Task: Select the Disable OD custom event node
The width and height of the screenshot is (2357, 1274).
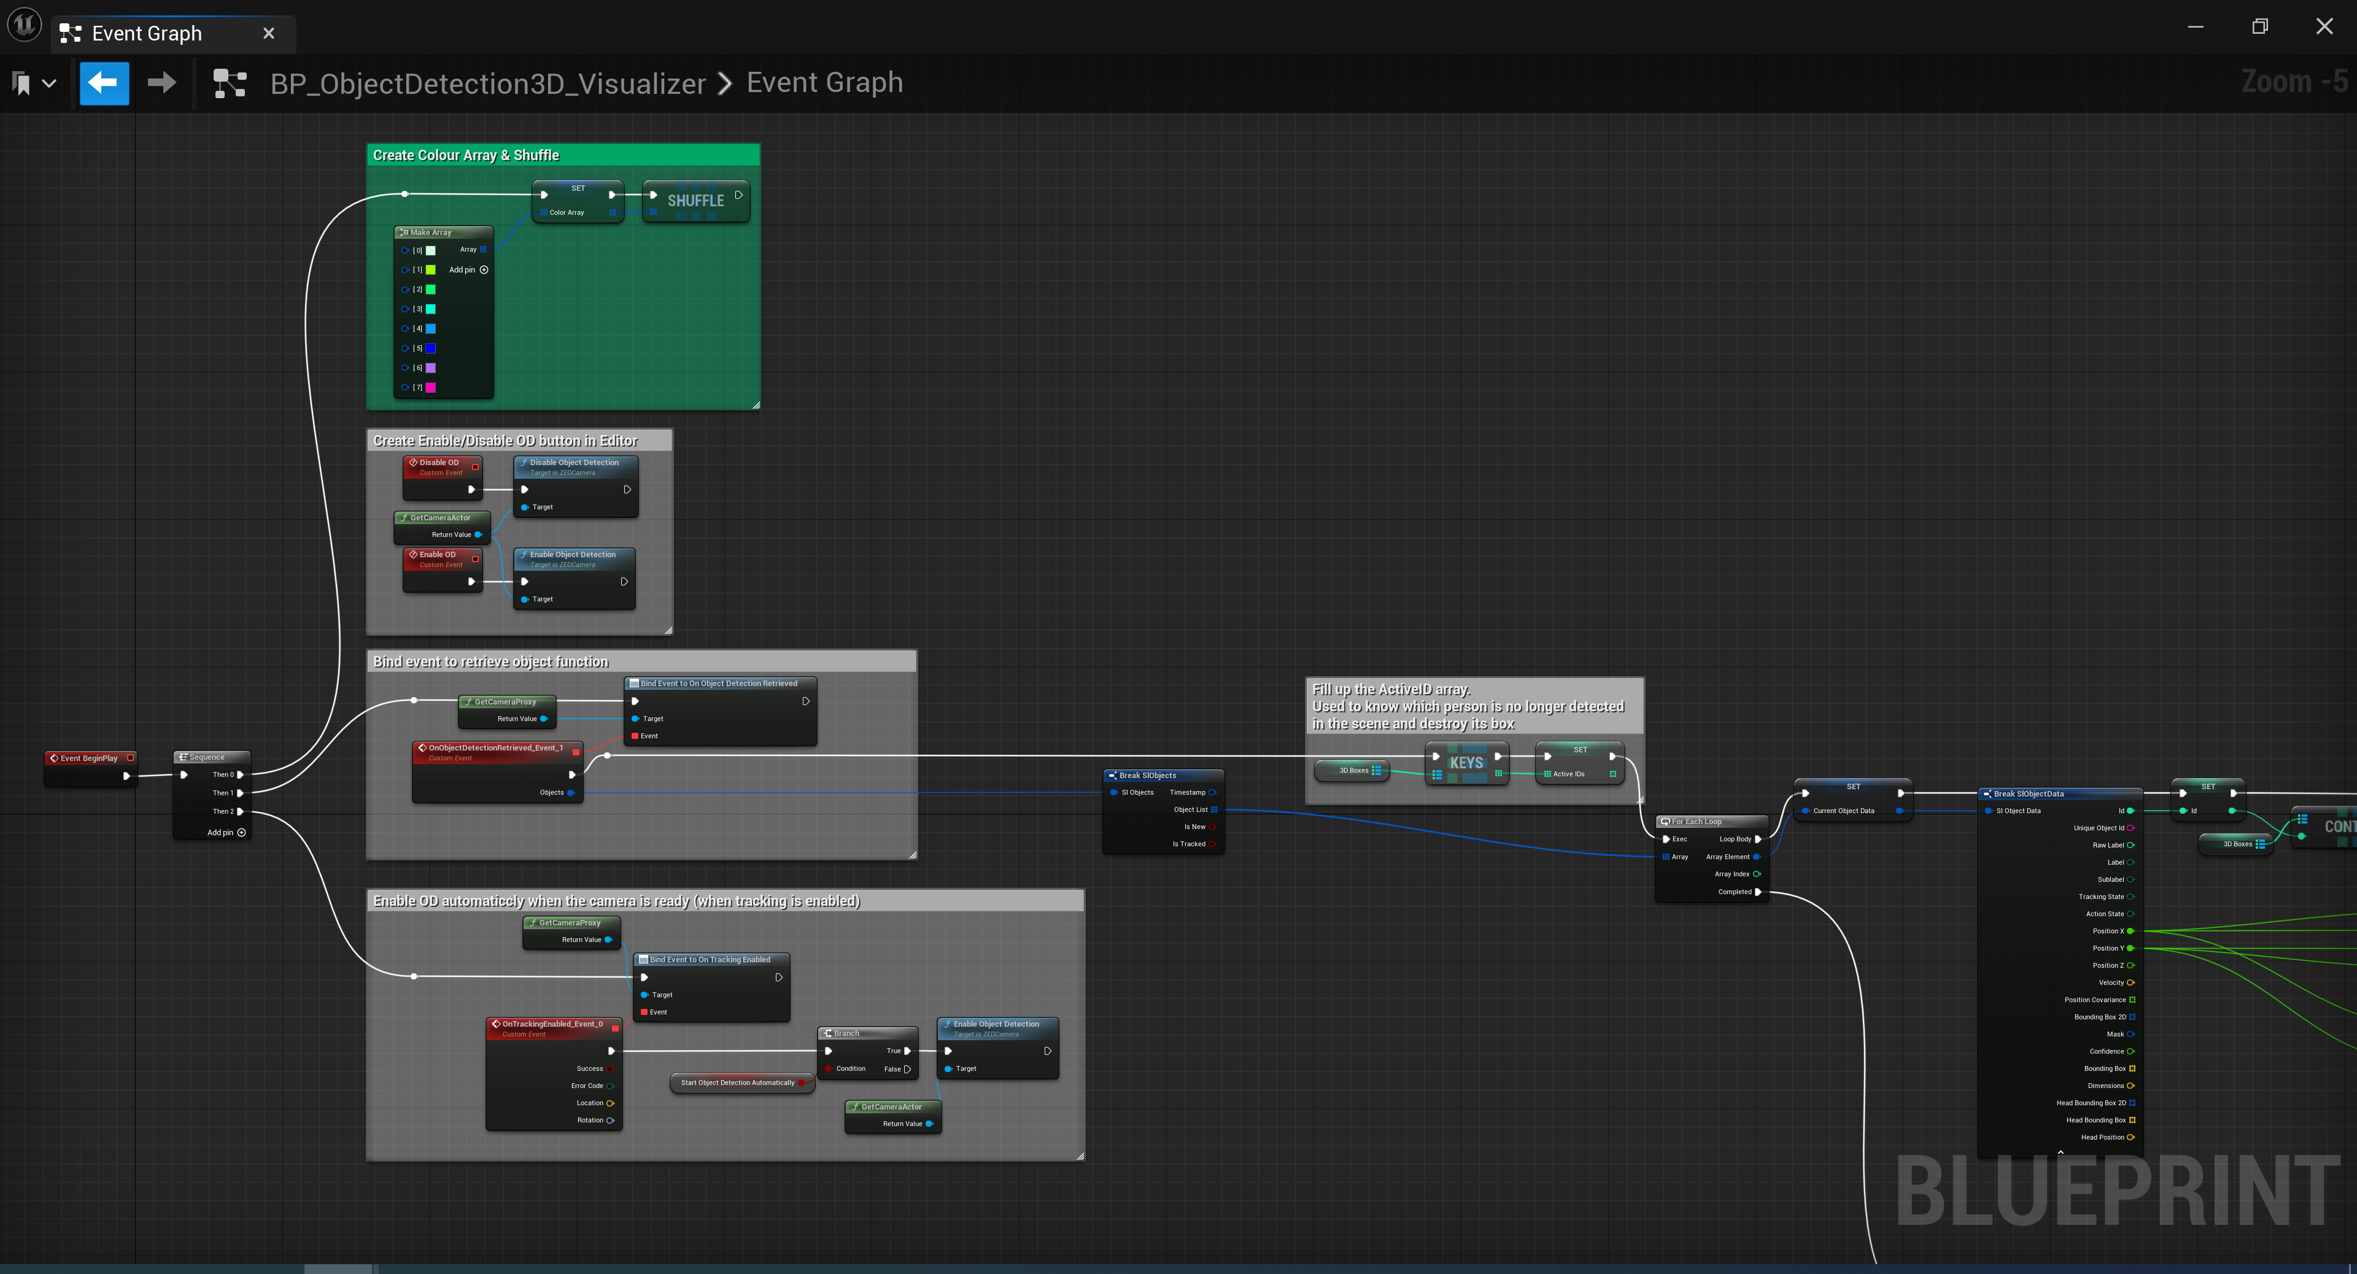Action: click(x=443, y=477)
